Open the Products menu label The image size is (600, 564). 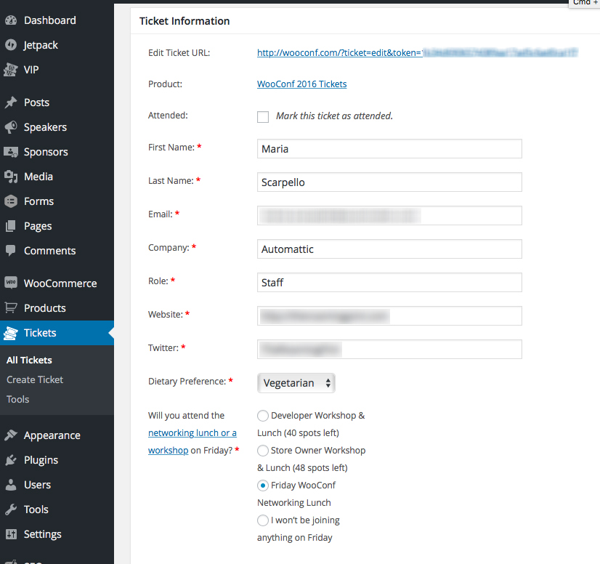point(45,308)
